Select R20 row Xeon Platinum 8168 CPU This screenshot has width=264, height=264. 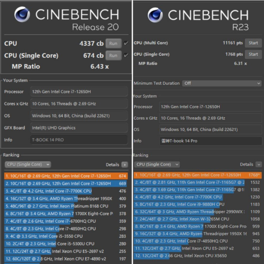[66, 206]
